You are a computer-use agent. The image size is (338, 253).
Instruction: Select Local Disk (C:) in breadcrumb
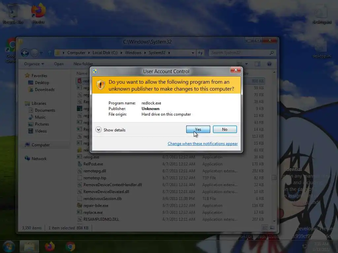click(105, 53)
